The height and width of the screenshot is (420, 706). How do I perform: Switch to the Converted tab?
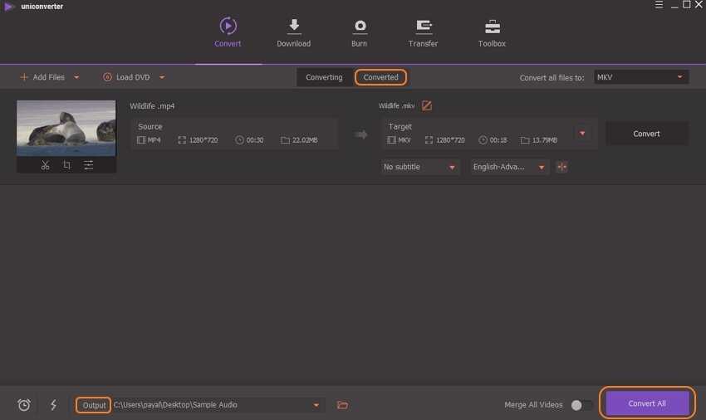tap(381, 77)
